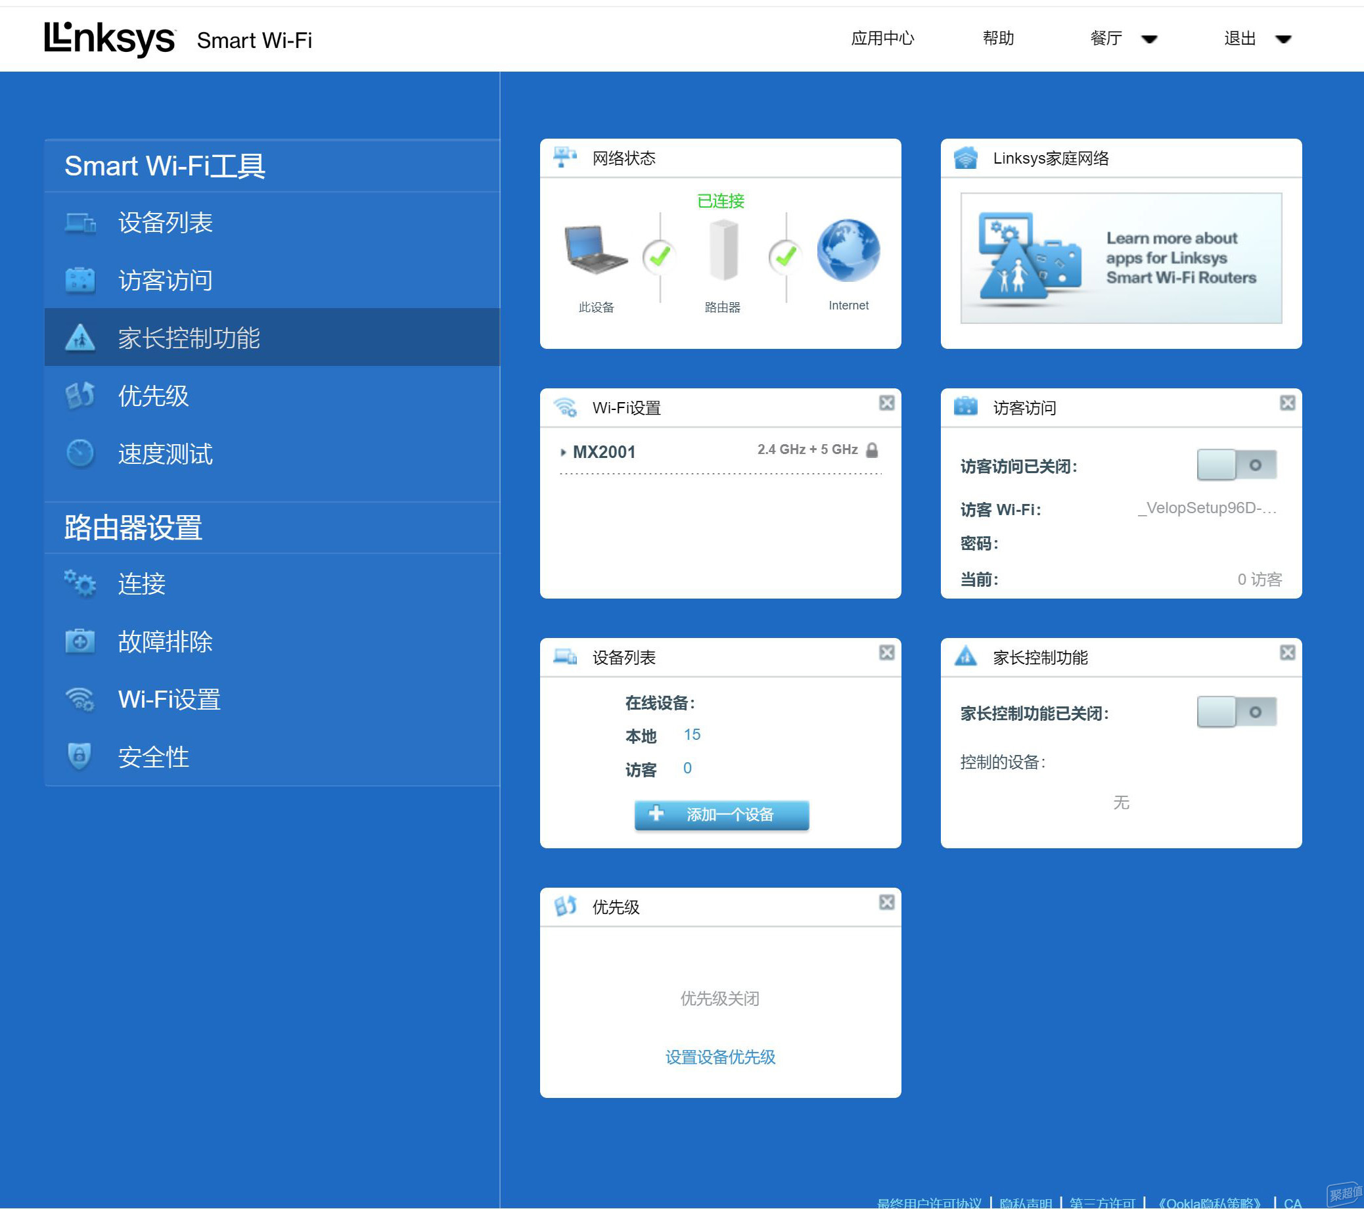
Task: Click the guest device count 0
Action: tap(687, 768)
